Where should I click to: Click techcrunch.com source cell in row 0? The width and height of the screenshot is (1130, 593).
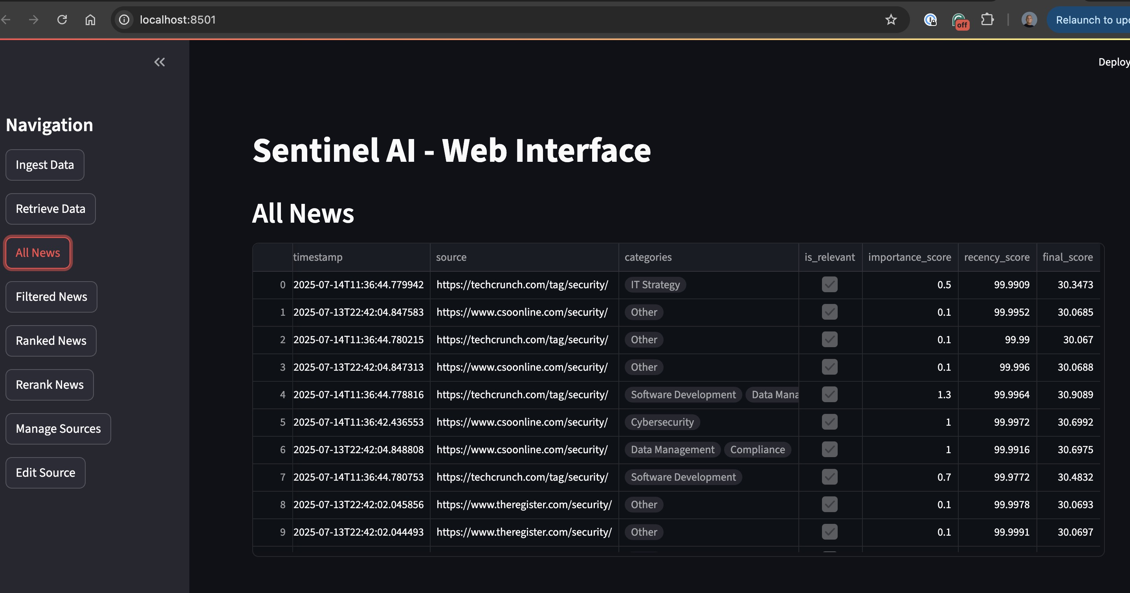click(525, 285)
